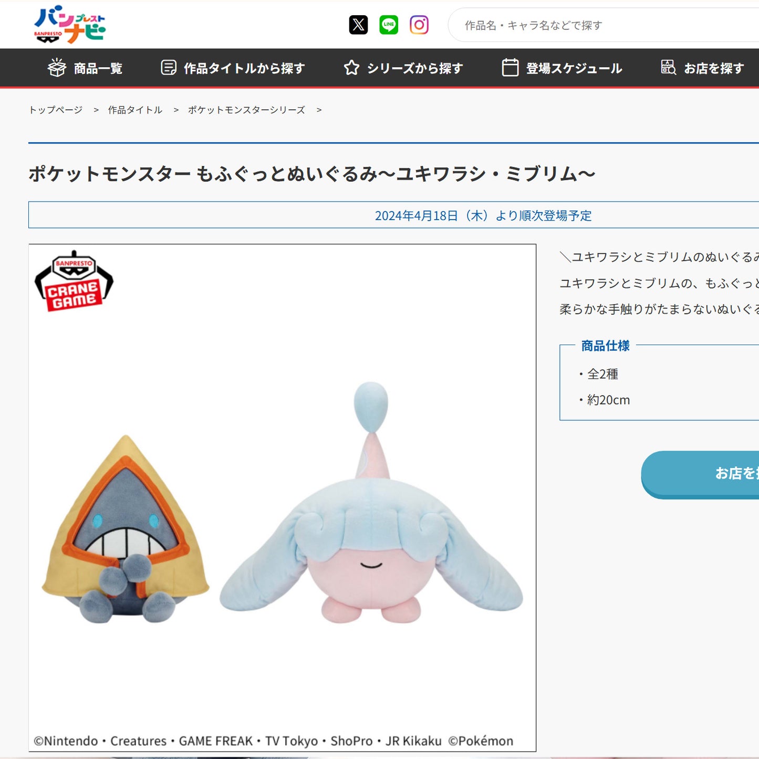Focus the 作品名・キャラ名 search field

[x=604, y=25]
